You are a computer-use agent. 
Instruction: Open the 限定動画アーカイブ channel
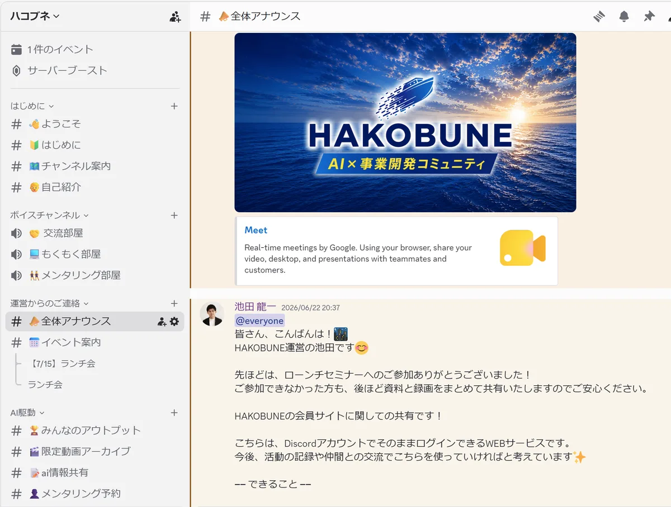[95, 452]
